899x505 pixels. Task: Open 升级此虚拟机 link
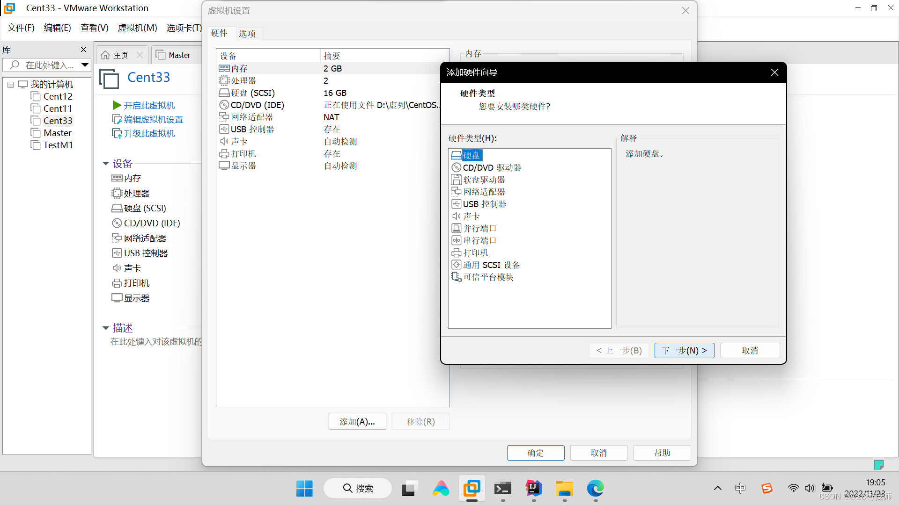coord(144,133)
